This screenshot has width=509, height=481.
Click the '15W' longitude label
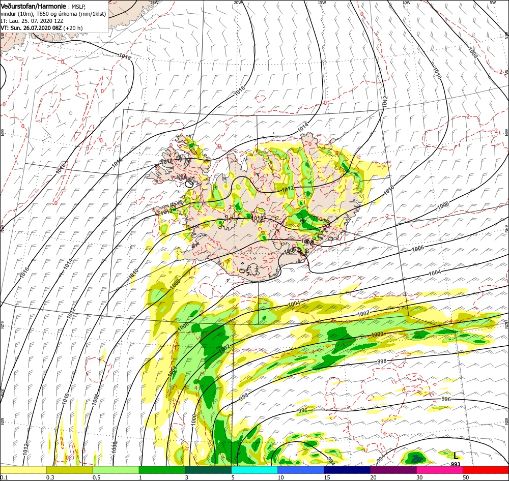[x=322, y=3]
